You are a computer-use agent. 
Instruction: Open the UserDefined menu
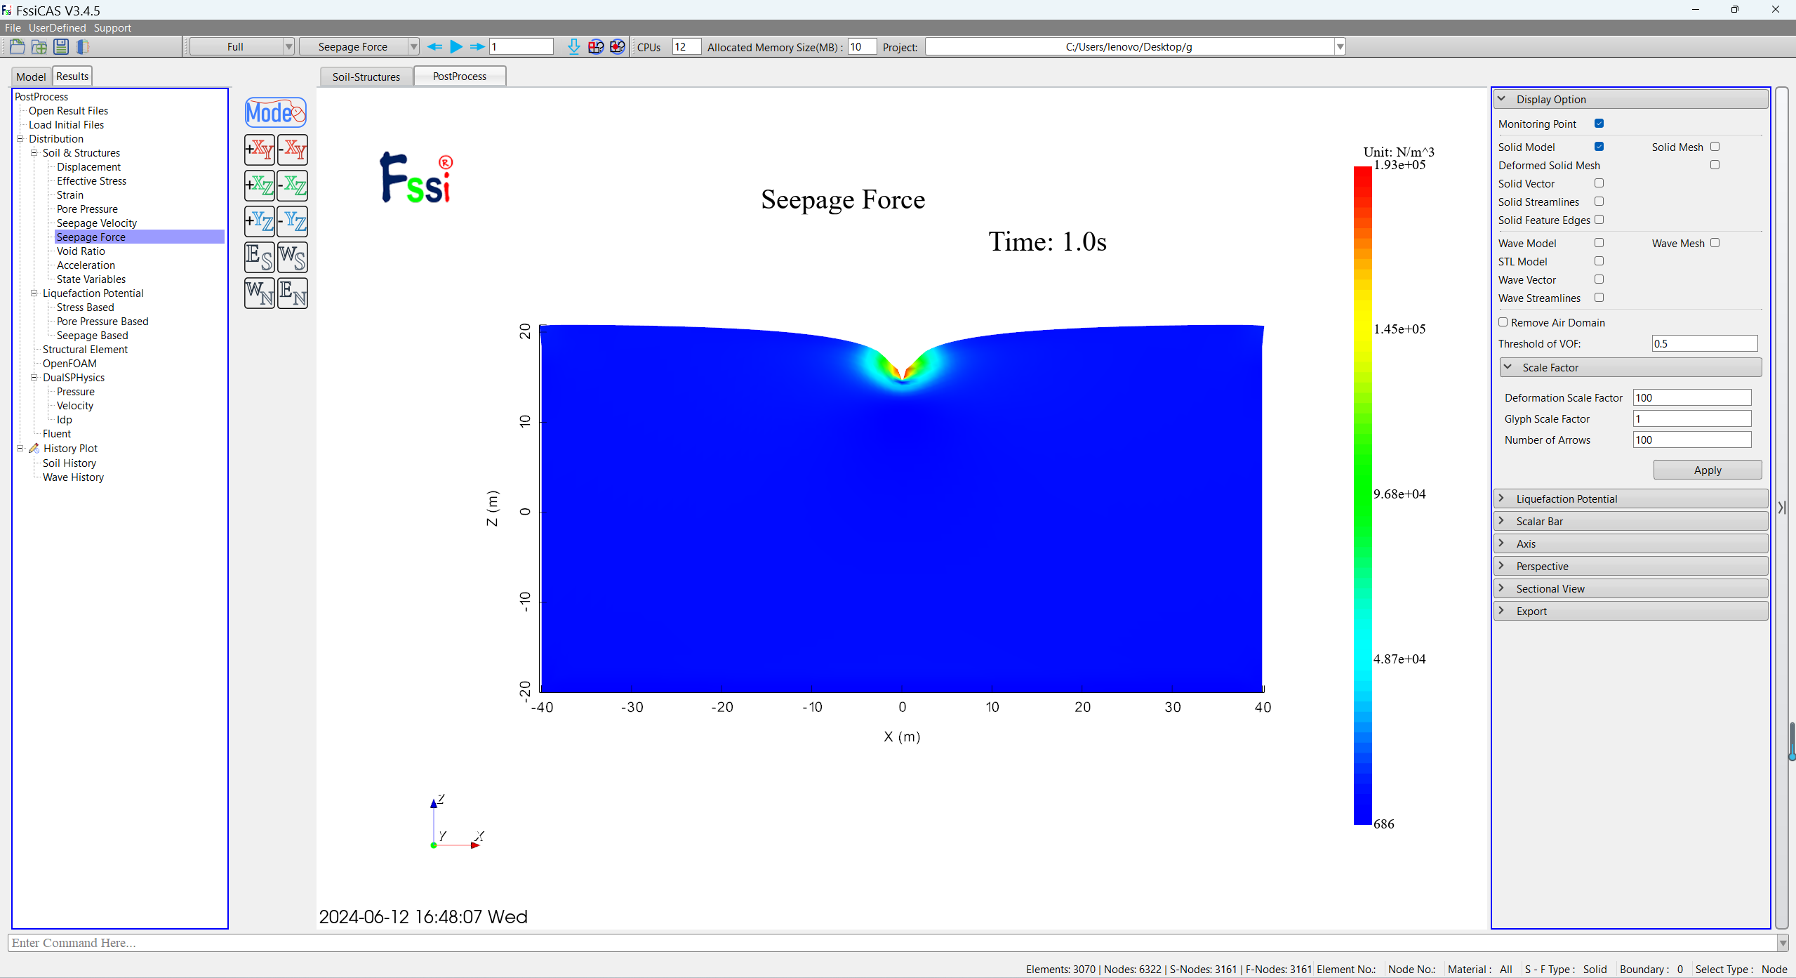point(57,28)
